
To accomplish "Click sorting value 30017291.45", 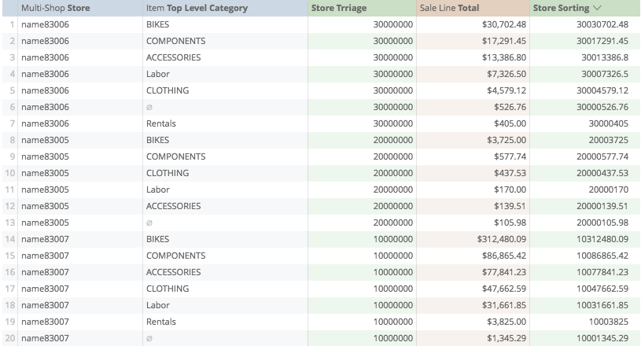I will [602, 41].
